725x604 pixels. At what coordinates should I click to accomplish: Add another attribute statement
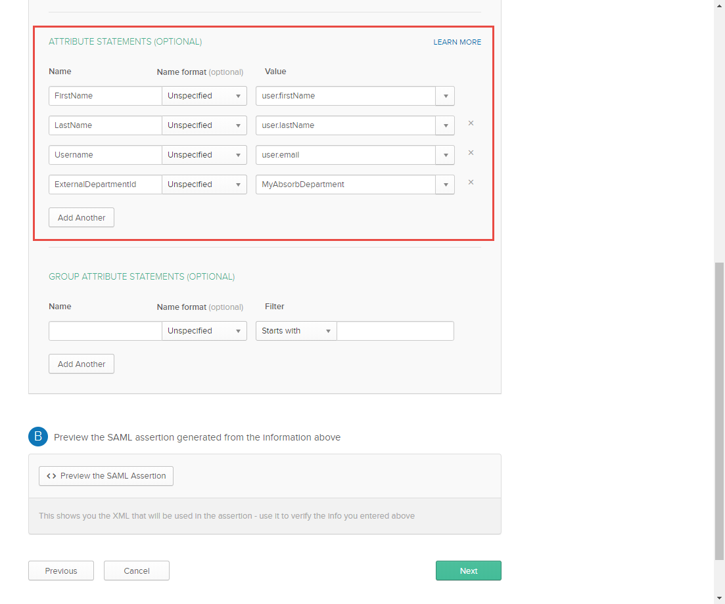point(82,217)
